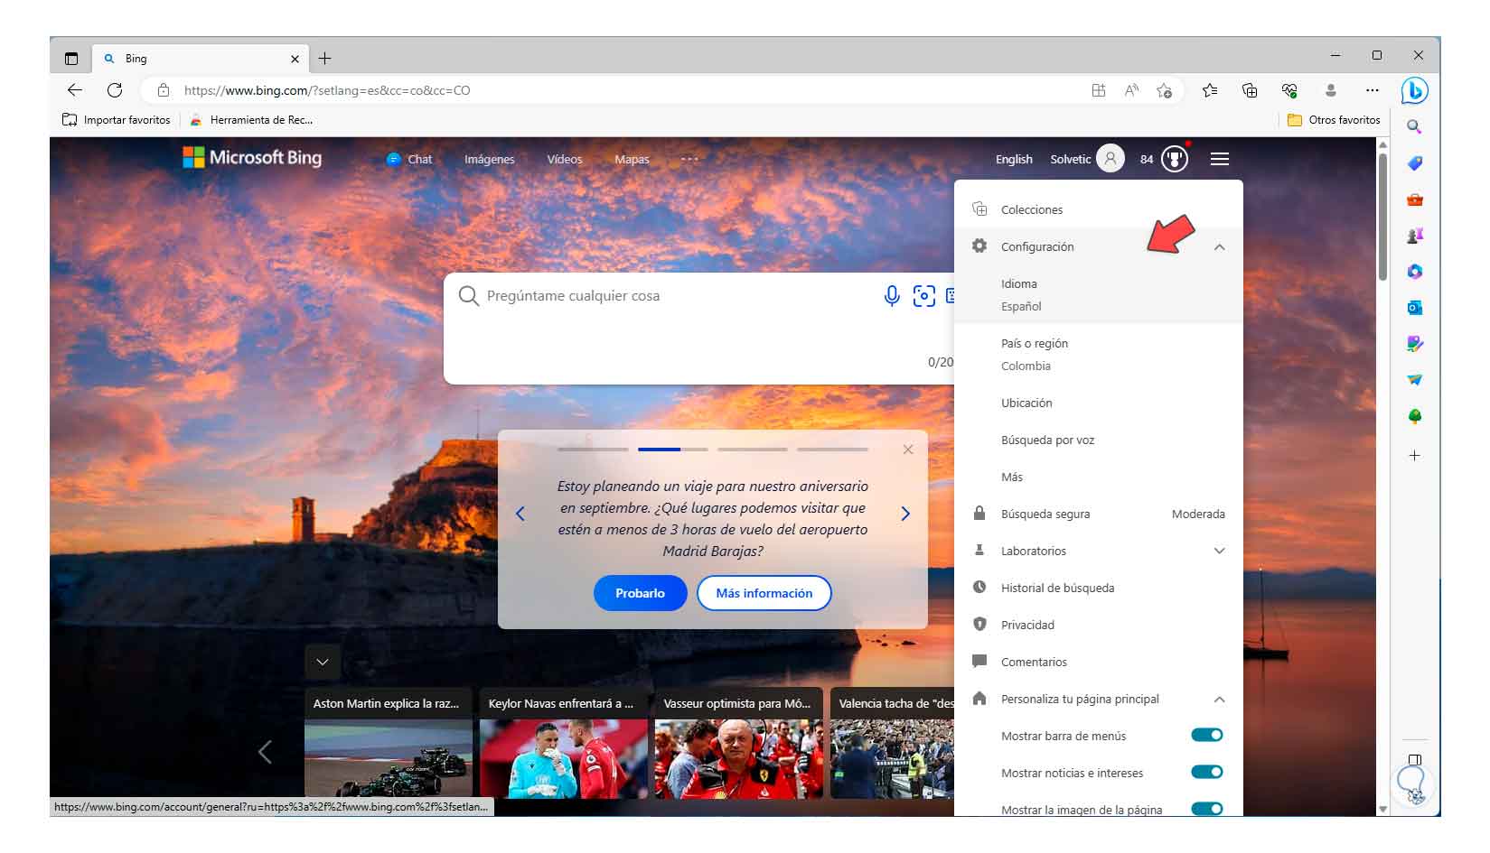
Task: Open the Favorites list icon
Action: point(1210,90)
